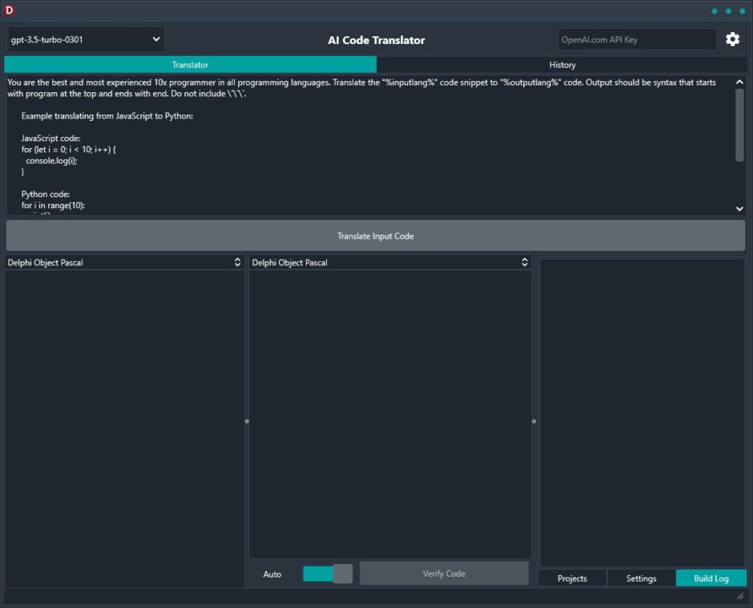Click the prompt scrollbar down arrow
The width and height of the screenshot is (753, 608).
pos(739,209)
